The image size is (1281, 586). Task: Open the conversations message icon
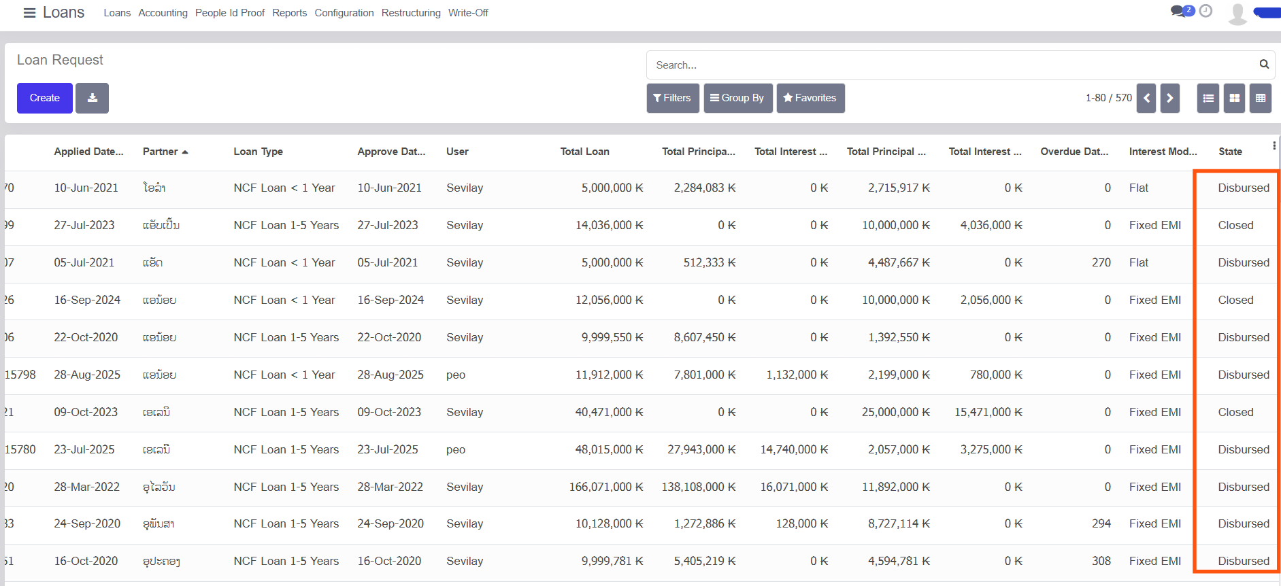1178,12
